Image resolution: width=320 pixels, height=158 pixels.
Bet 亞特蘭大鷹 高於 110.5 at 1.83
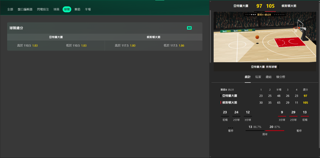pos(27,46)
